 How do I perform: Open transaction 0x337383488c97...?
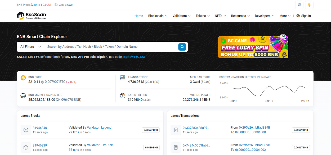[x=196, y=128]
